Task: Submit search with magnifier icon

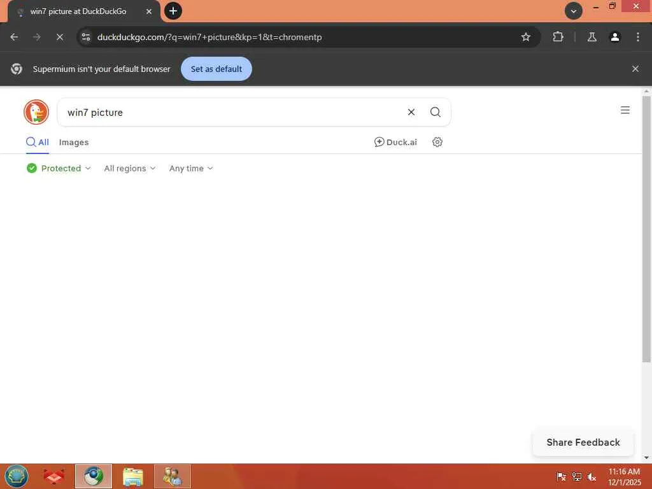Action: click(436, 112)
